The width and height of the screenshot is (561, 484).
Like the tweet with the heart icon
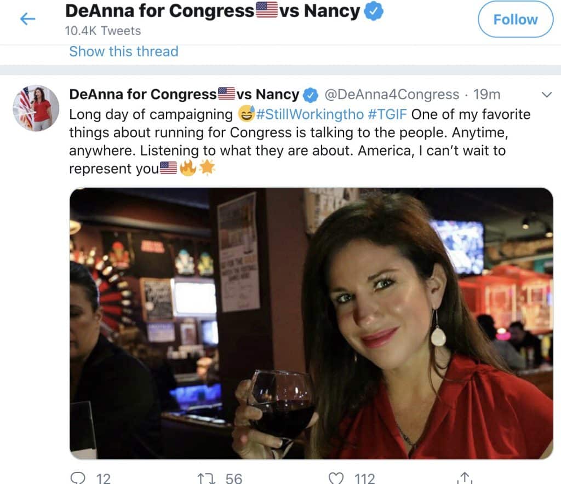point(335,478)
